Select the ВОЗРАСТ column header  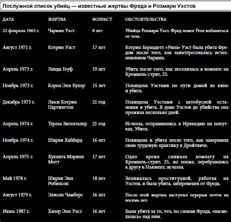pyautogui.click(x=102, y=20)
